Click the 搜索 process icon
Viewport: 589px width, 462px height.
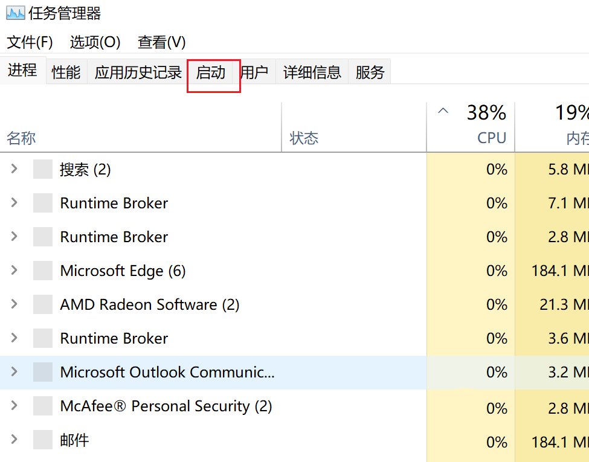click(x=42, y=169)
